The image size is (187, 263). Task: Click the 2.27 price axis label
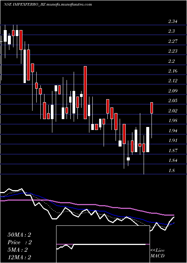tap(173, 41)
